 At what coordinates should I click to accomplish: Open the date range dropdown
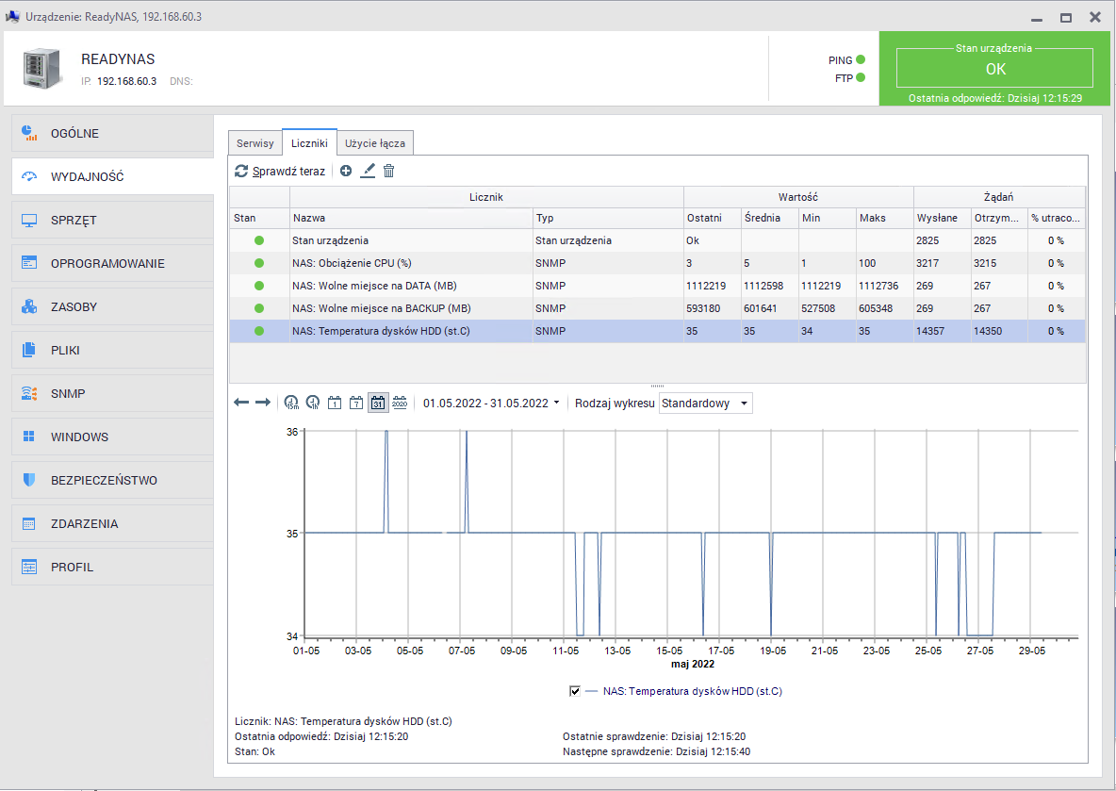[490, 403]
